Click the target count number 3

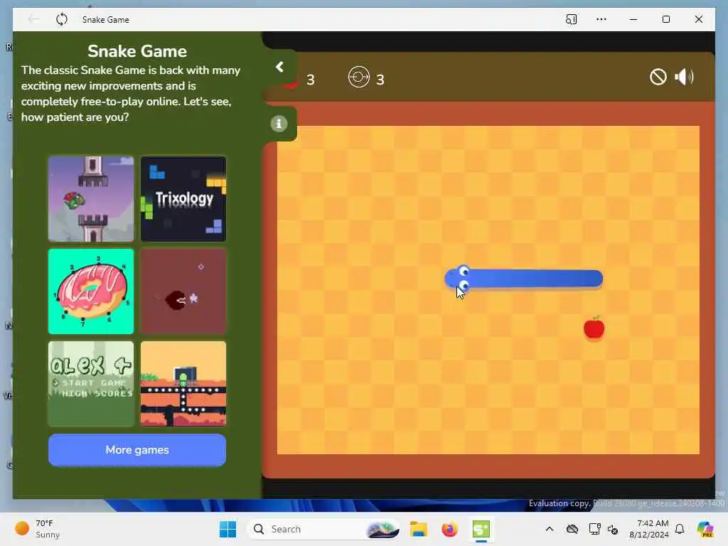(380, 80)
